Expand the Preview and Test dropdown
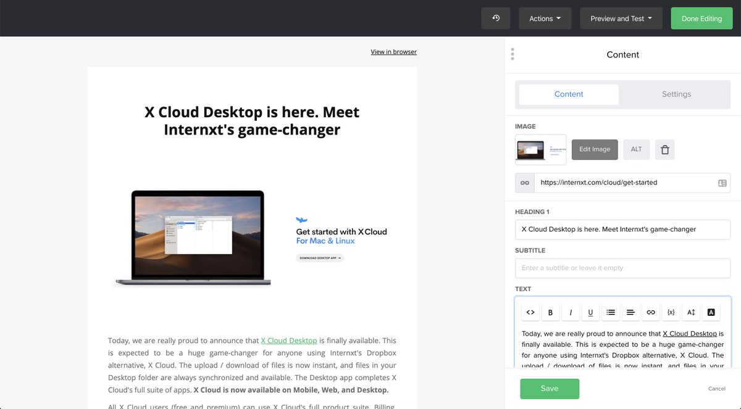 [x=621, y=18]
